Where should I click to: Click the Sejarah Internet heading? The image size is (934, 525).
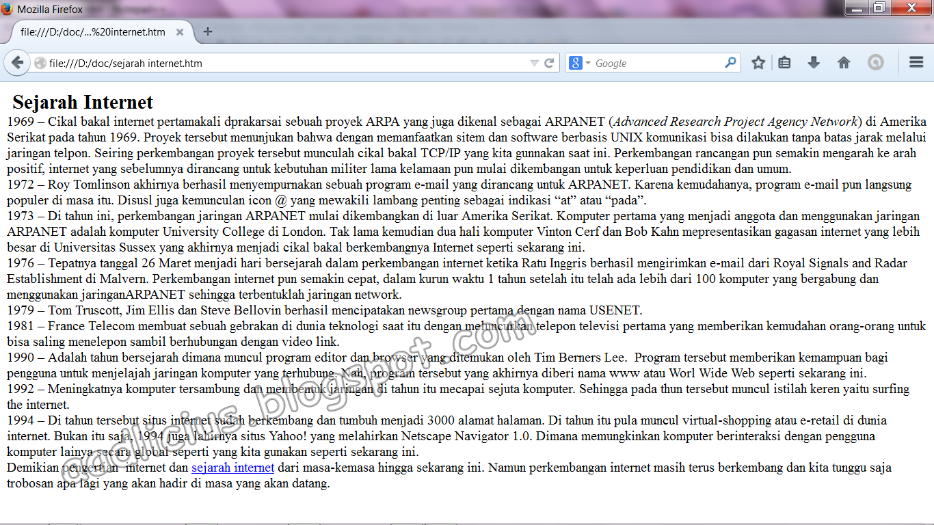[83, 103]
